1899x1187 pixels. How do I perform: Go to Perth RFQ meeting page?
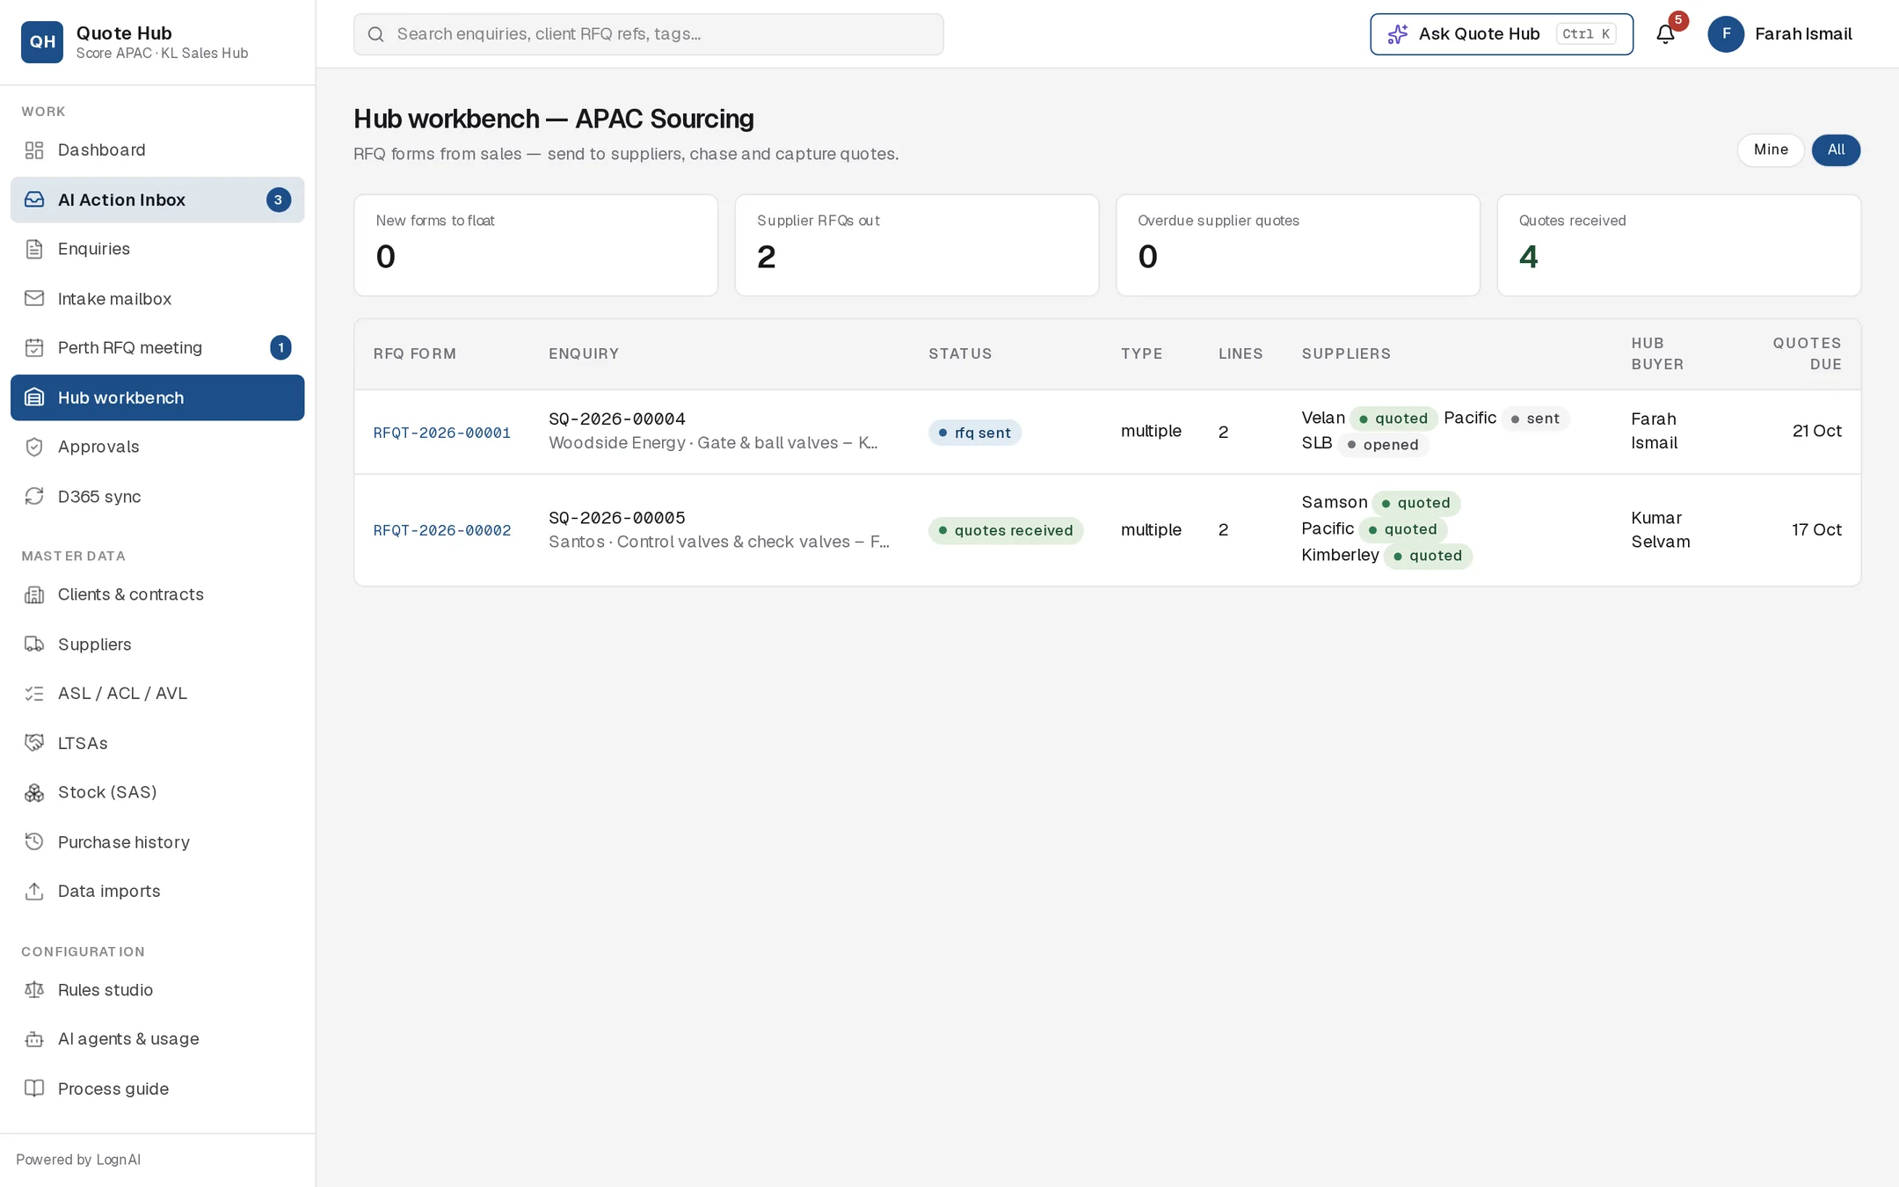157,347
